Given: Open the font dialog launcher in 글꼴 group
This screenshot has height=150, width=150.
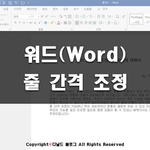Looking at the screenshot, I should click(x=72, y=29).
